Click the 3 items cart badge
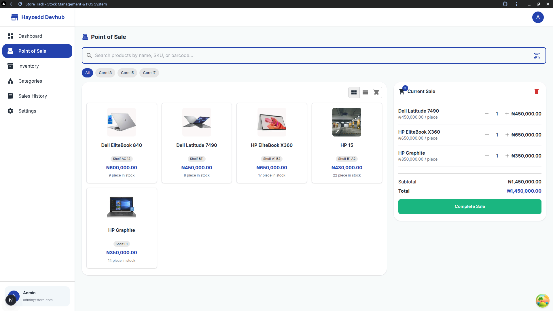 405,88
